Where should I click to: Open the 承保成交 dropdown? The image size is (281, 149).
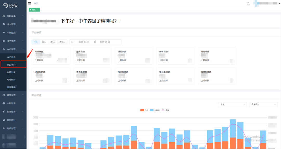263,104
